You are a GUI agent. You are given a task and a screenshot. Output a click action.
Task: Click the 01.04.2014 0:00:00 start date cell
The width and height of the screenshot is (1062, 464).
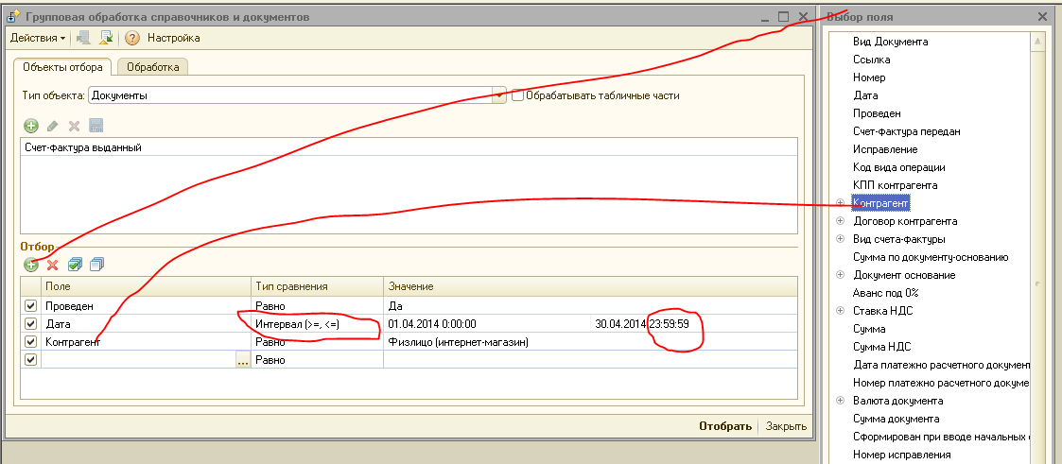point(486,324)
